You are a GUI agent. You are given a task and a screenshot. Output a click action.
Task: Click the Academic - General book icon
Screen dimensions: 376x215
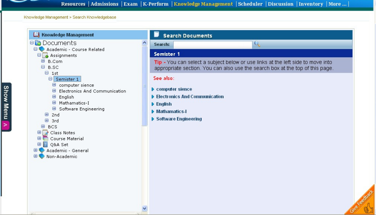(x=42, y=150)
